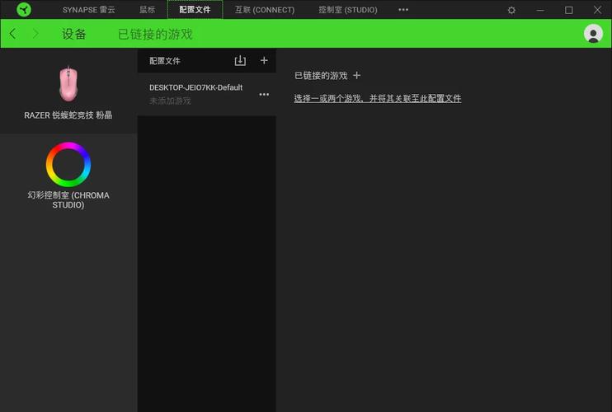
Task: Click the 设备 subtab
Action: 74,34
